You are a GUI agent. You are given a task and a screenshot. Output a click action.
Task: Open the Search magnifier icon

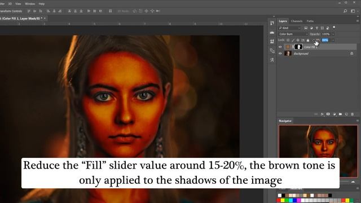345,11
